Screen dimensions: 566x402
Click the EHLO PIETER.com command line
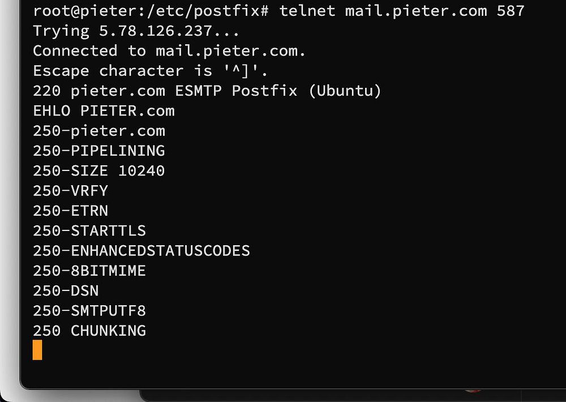[104, 111]
